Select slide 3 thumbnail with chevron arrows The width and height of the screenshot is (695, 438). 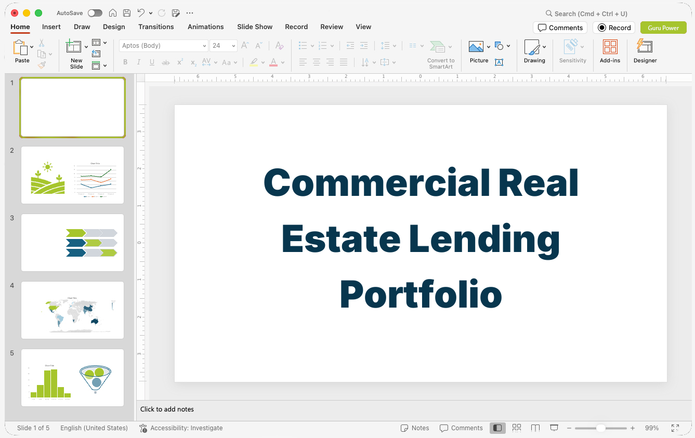click(72, 243)
